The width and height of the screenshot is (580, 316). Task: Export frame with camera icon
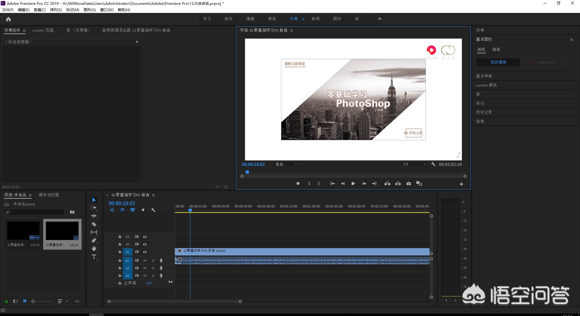point(409,184)
